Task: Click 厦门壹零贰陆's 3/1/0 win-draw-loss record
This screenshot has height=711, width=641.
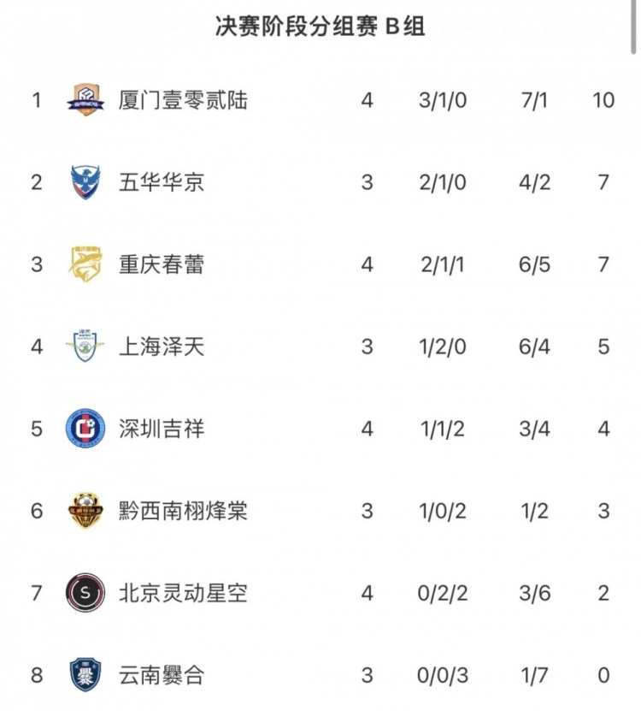Action: (443, 100)
